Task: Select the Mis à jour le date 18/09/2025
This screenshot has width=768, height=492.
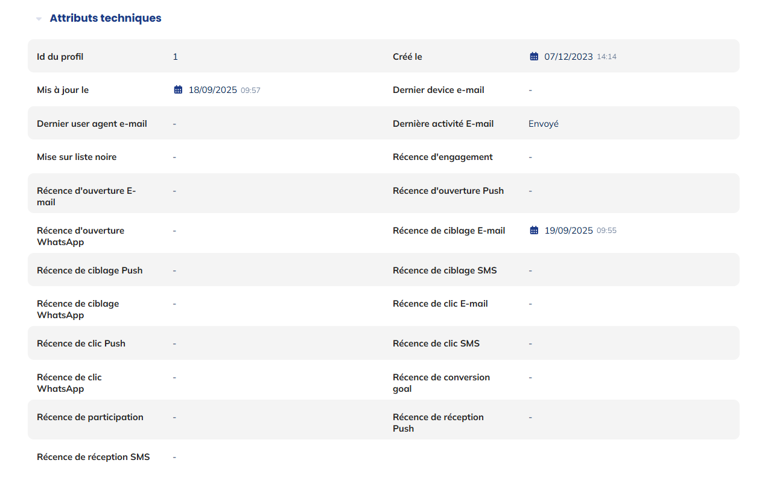Action: 213,90
